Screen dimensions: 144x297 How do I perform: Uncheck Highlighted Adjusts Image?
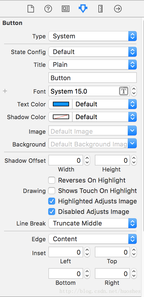click(52, 201)
